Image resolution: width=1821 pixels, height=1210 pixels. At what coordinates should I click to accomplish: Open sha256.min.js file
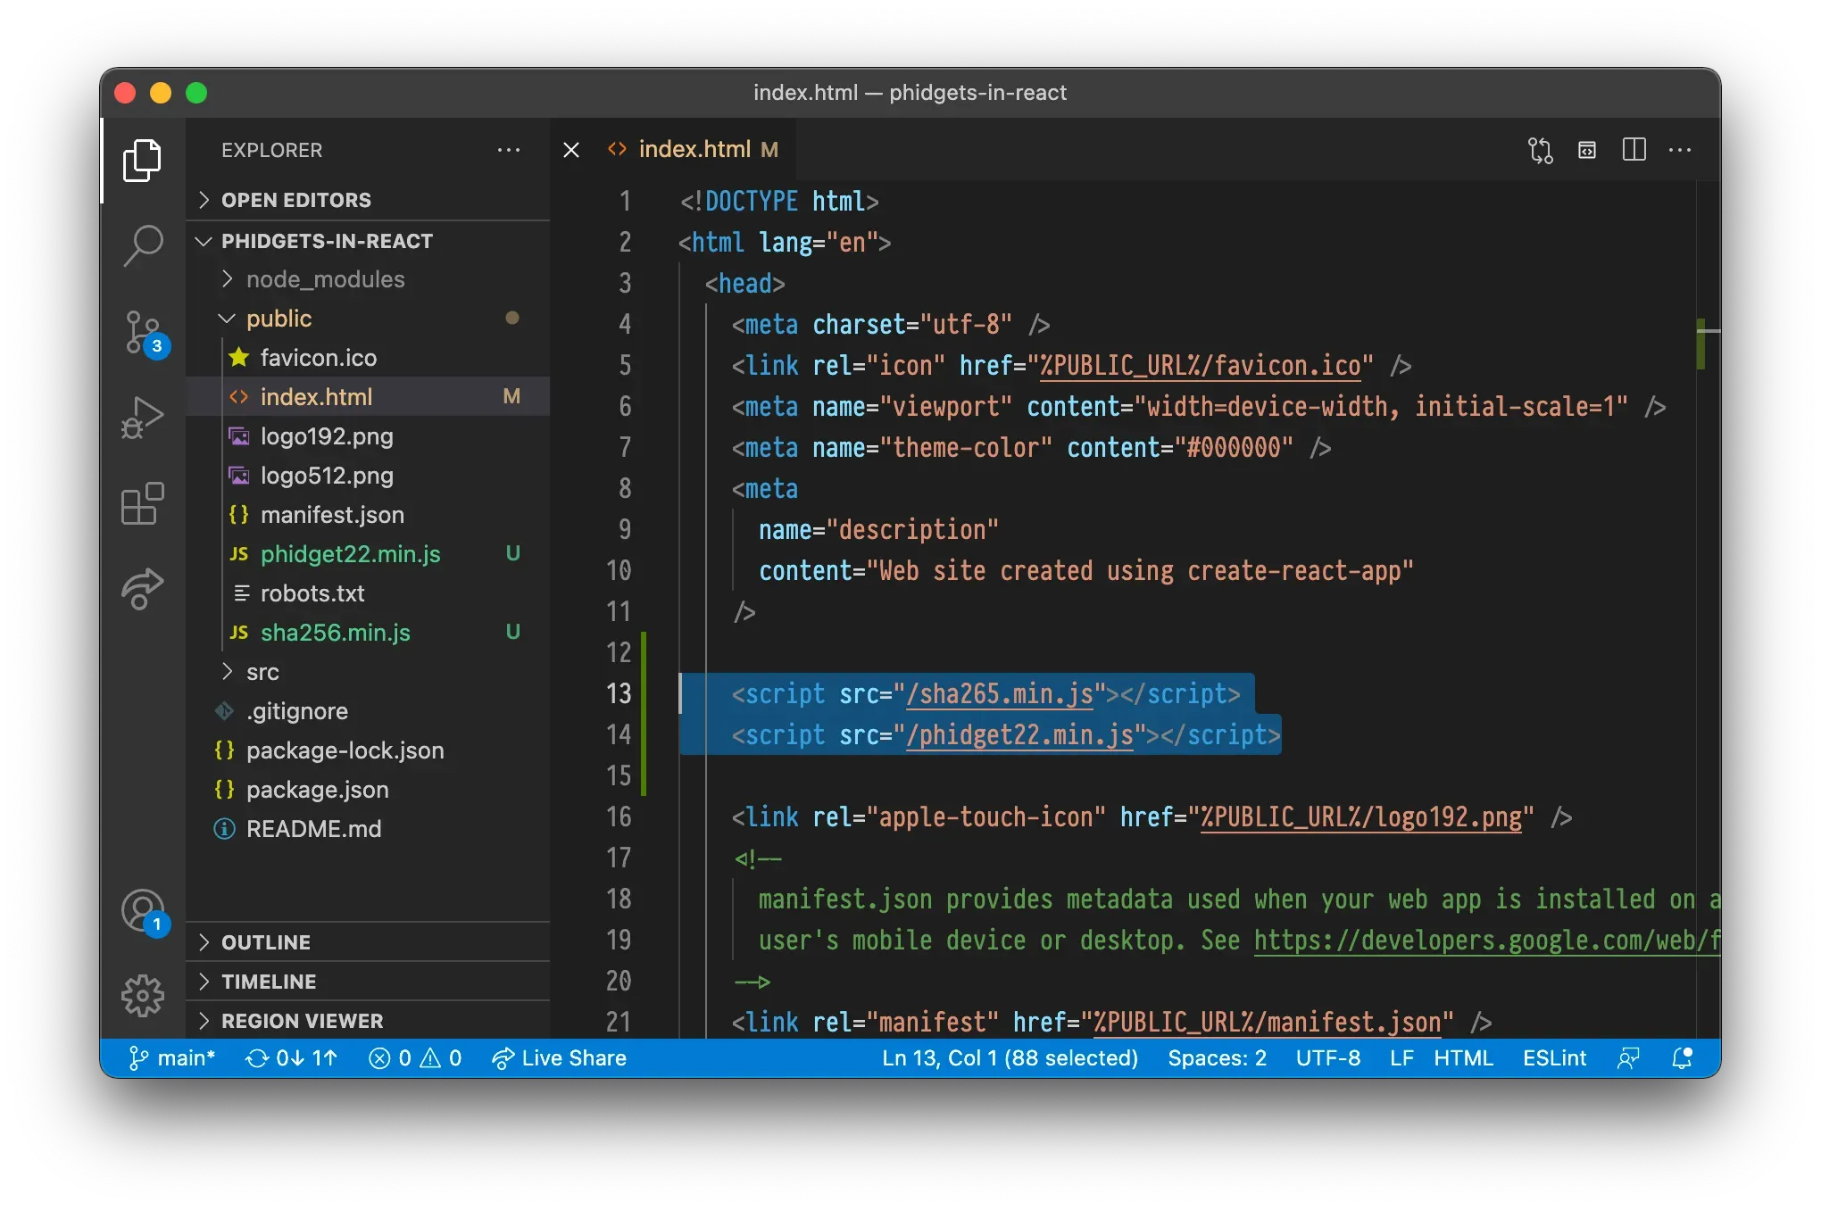368,633
